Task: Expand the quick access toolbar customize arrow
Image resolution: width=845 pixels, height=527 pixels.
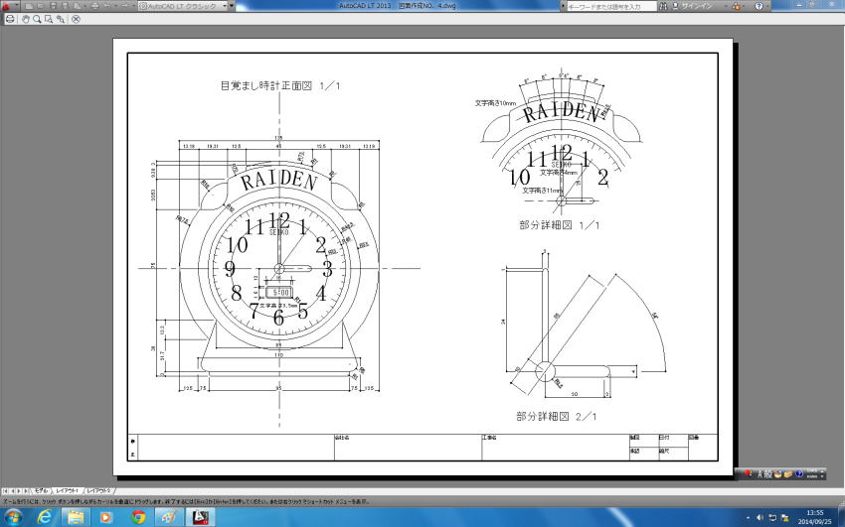Action: (232, 6)
